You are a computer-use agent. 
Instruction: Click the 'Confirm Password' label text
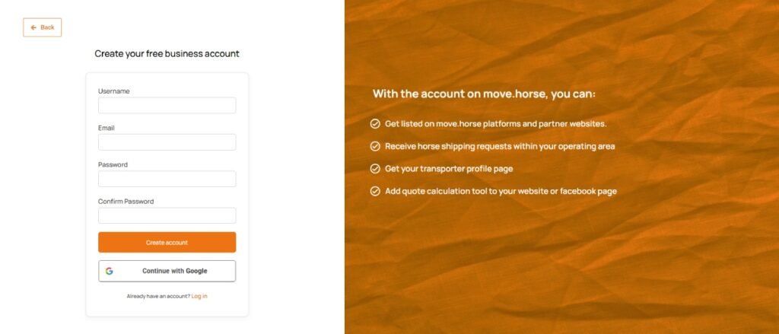click(x=126, y=202)
